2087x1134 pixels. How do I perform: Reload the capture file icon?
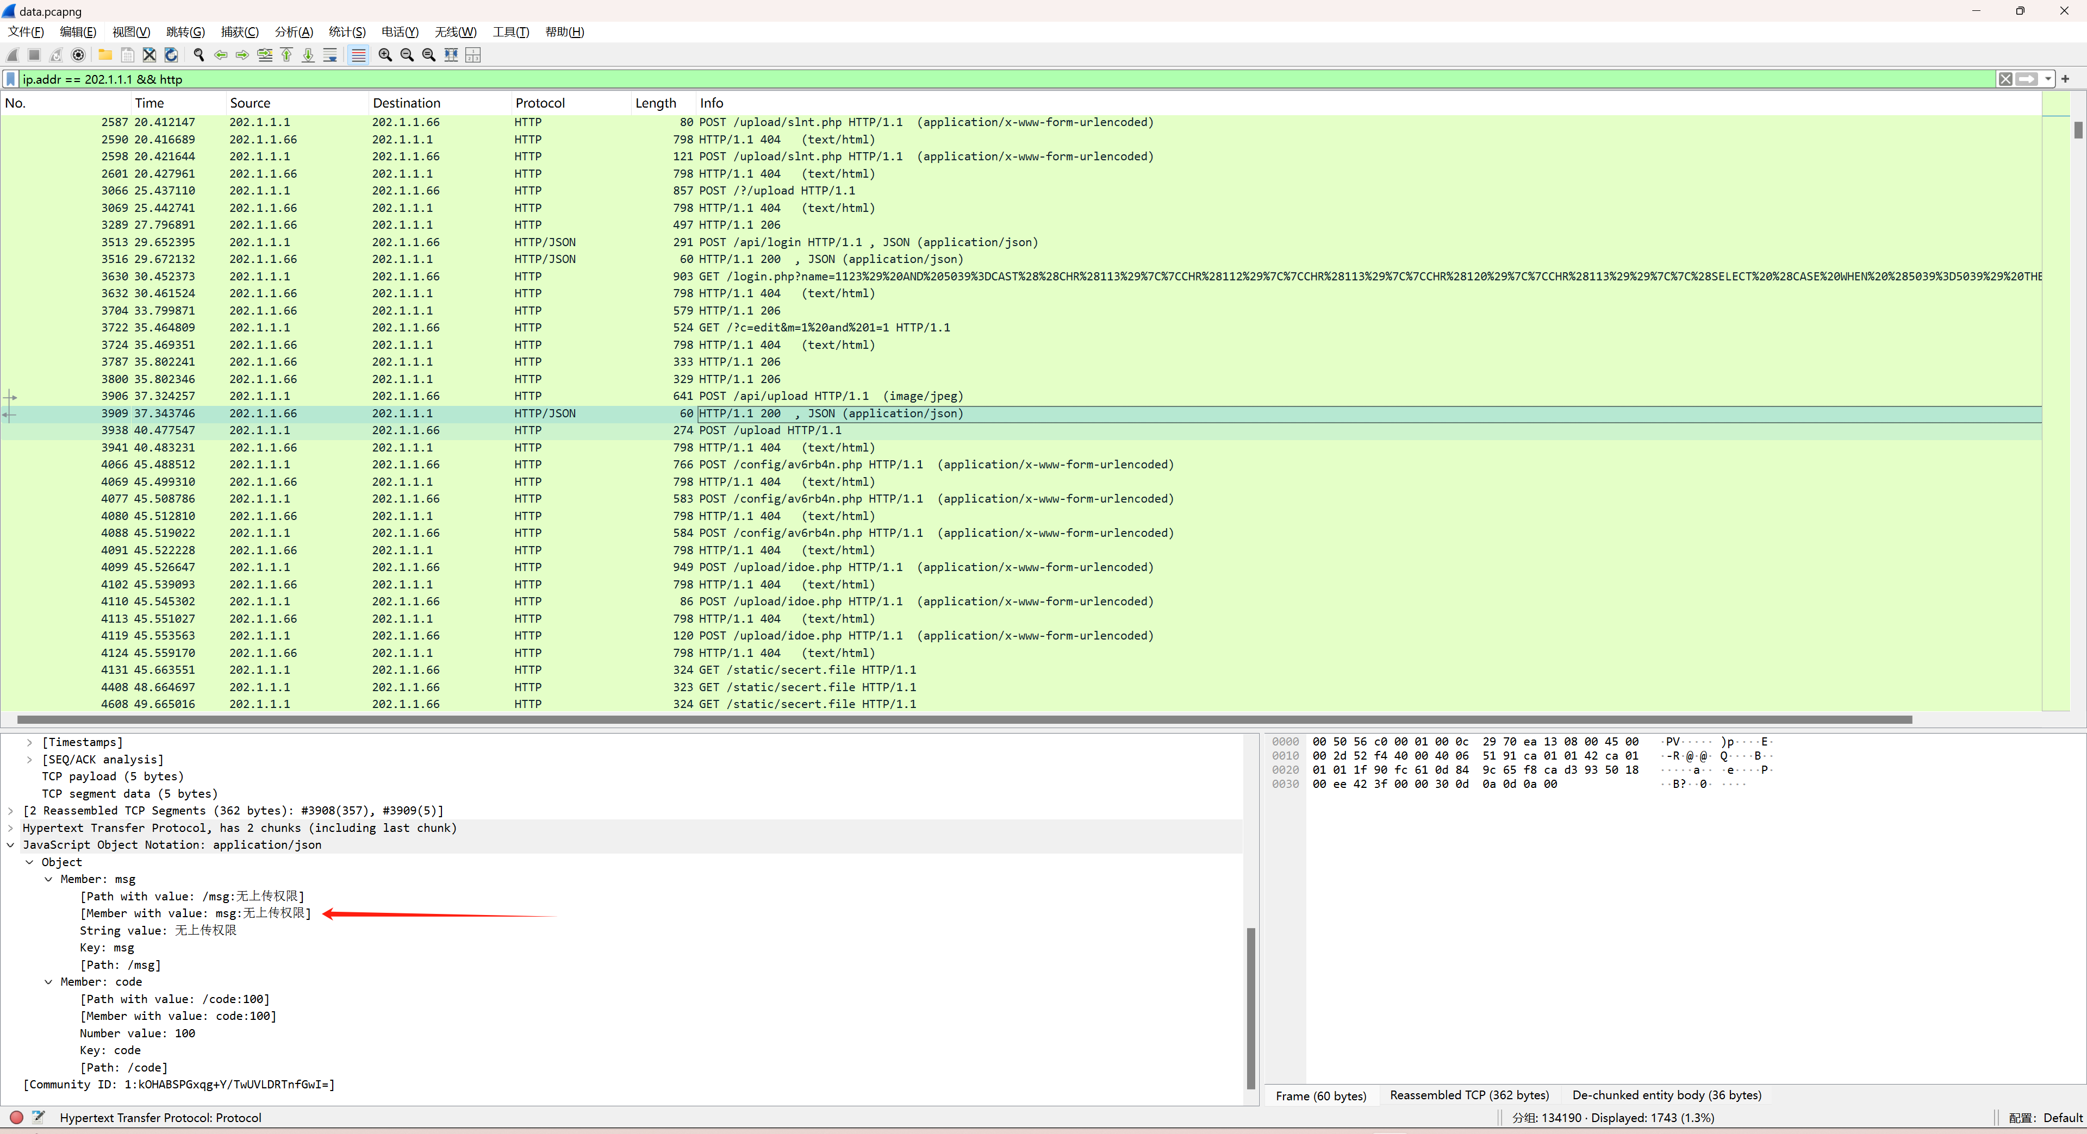[171, 55]
